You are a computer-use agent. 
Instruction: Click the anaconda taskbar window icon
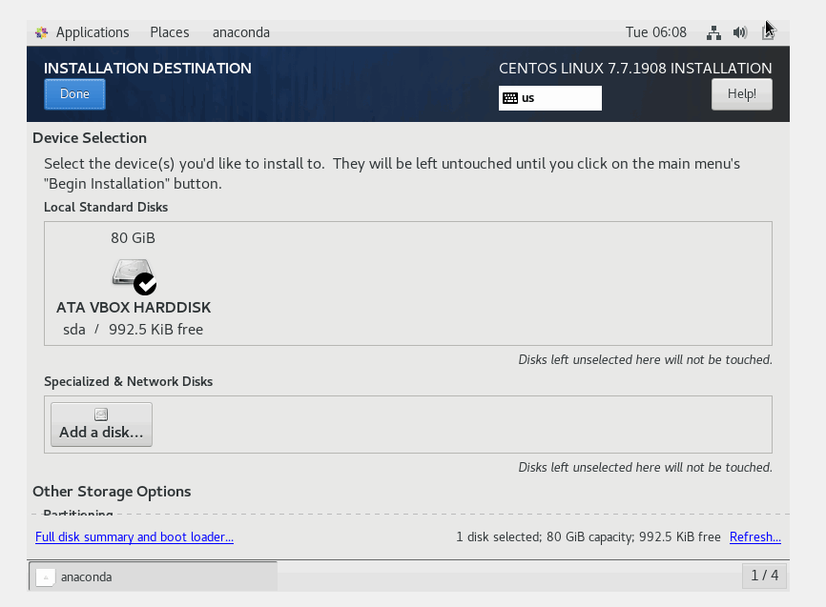click(x=45, y=577)
